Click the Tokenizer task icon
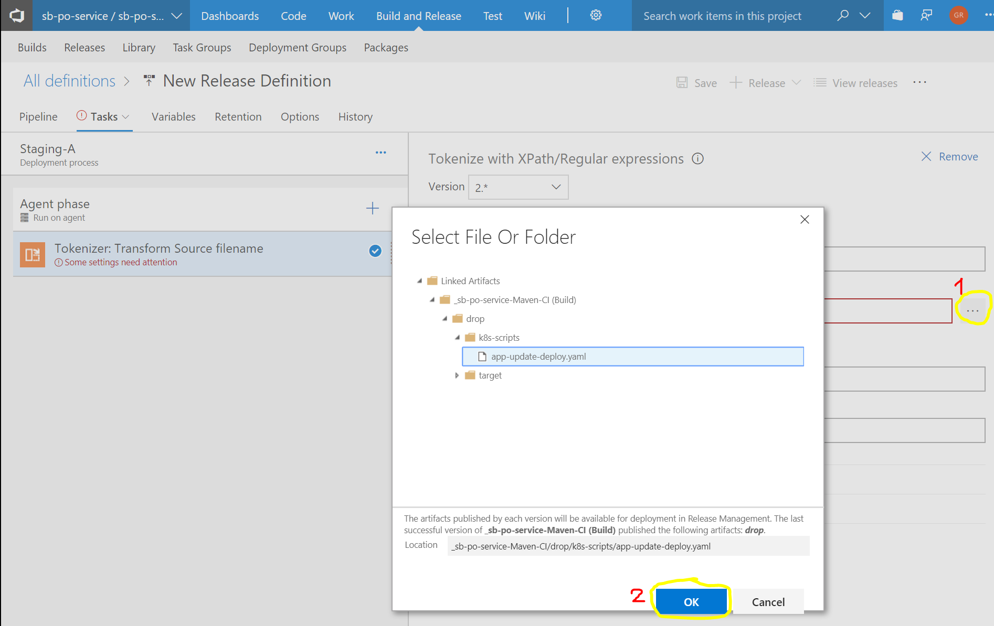The image size is (994, 626). pos(32,254)
